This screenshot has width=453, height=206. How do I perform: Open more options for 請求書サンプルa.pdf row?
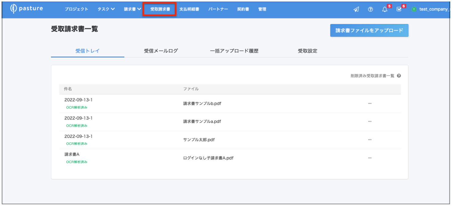(370, 122)
